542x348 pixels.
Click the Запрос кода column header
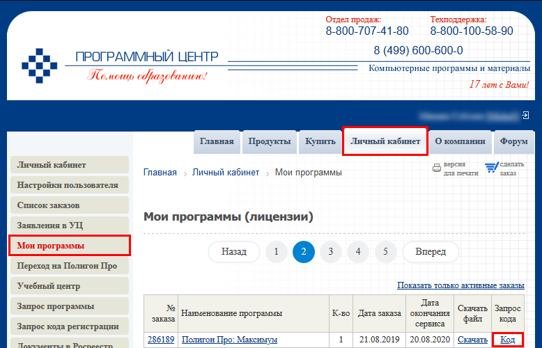coord(507,313)
